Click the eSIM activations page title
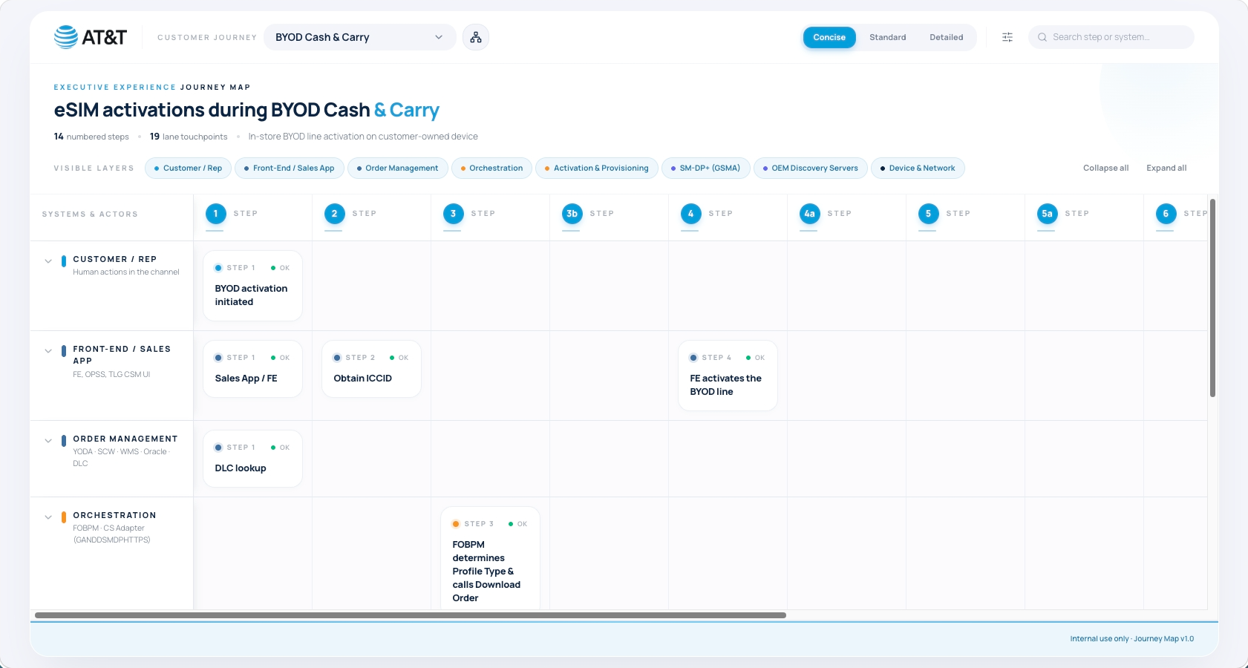This screenshot has height=668, width=1248. coord(246,111)
